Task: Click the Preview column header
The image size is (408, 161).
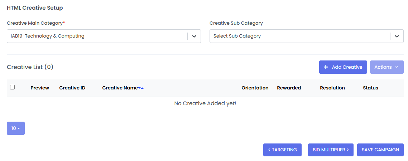Action: tap(40, 88)
